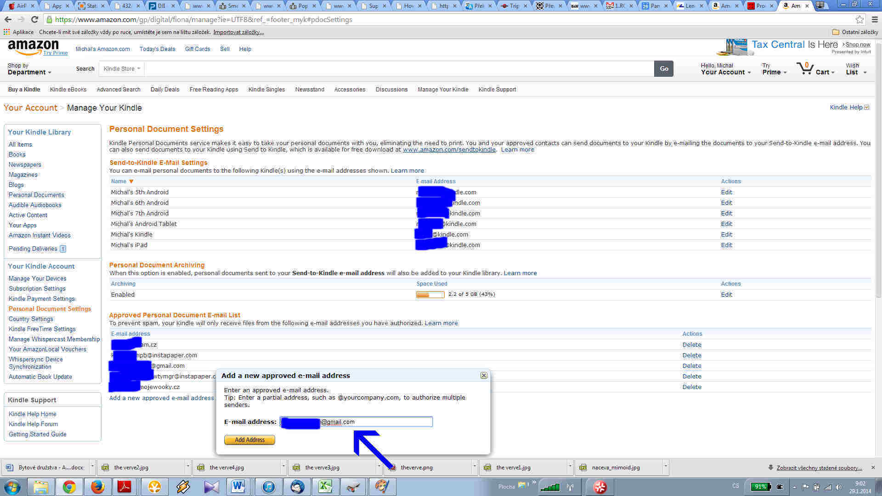
Task: Open the Pending Deliveries count badge
Action: [x=63, y=249]
